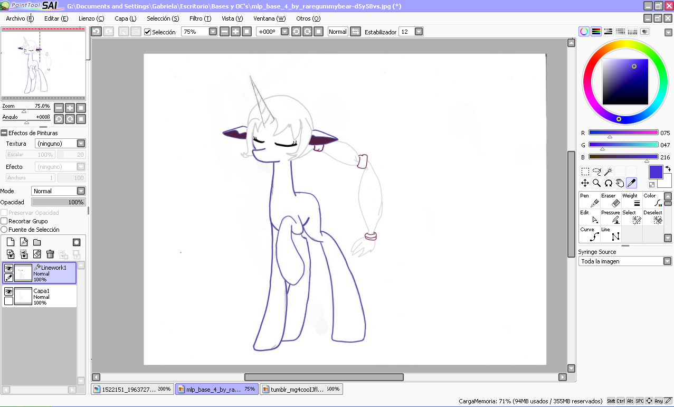The height and width of the screenshot is (407, 674).
Task: Select the Eraser linework tool
Action: [610, 200]
